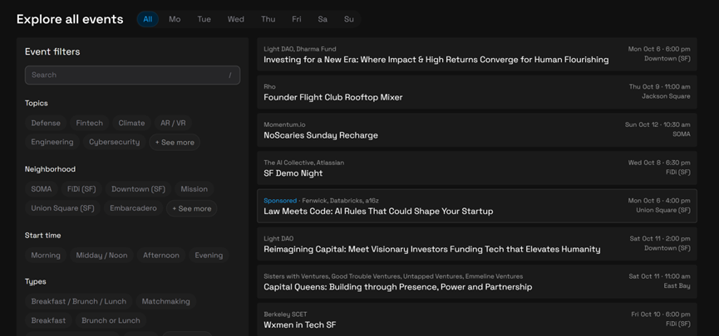Screen dimensions: 719x336
Task: Open Founder Flight Club Rooftop Mixer event
Action: pyautogui.click(x=477, y=92)
